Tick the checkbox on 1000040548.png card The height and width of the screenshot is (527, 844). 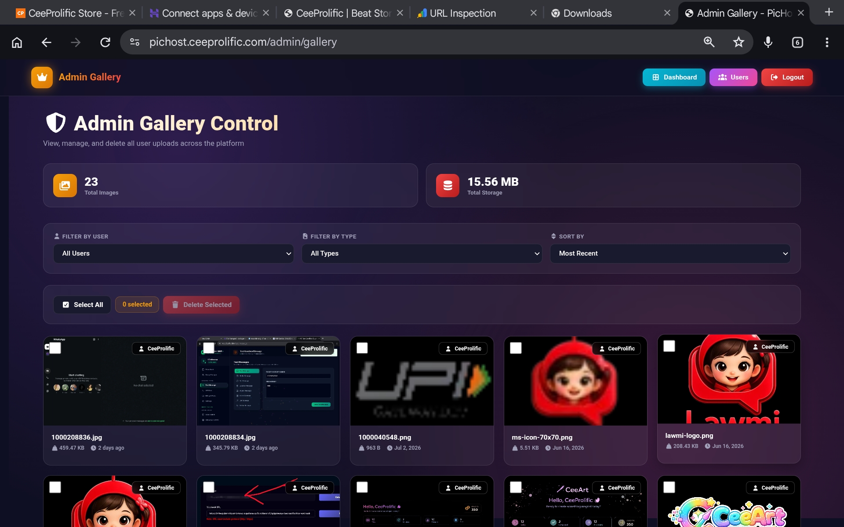362,348
